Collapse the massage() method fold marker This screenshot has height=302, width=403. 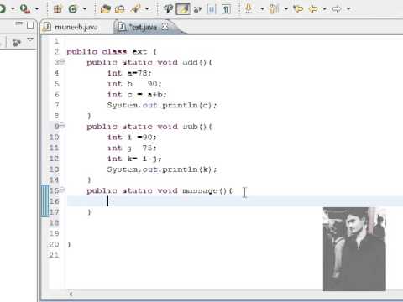(x=62, y=190)
